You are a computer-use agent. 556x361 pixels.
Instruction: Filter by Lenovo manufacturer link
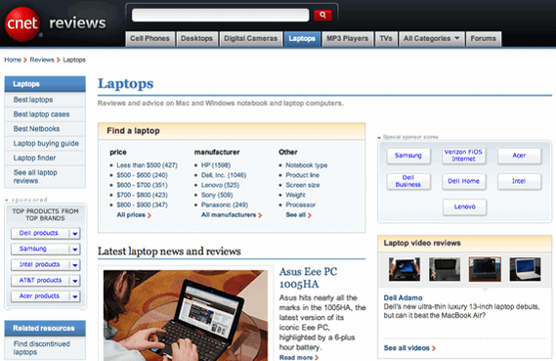pos(220,185)
